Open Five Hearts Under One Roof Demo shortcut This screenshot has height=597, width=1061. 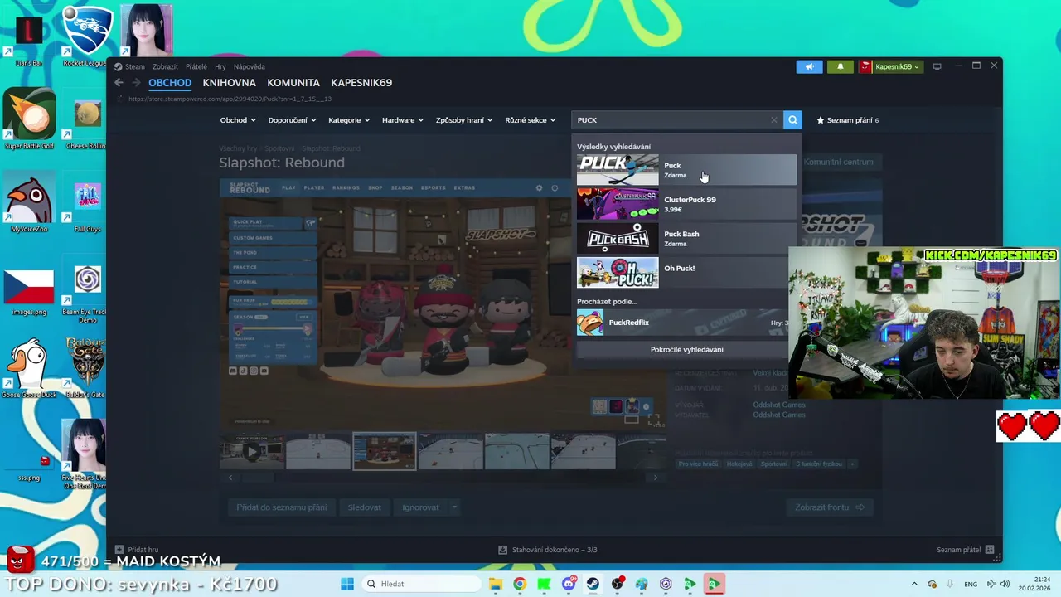point(84,454)
